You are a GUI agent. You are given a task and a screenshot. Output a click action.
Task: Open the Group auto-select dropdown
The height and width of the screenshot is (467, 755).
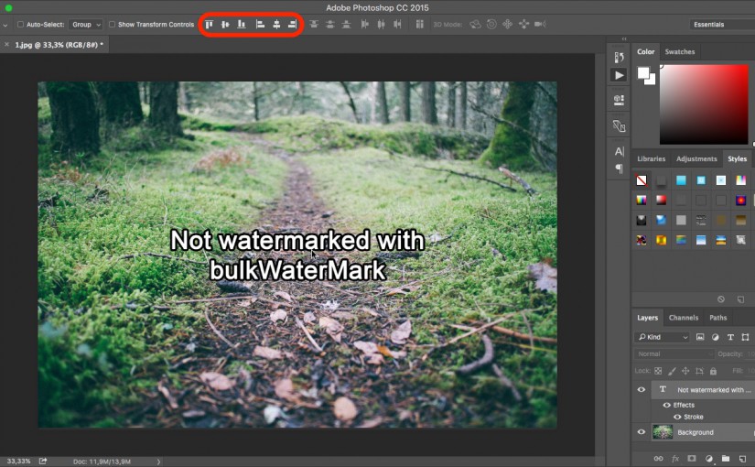coord(86,24)
